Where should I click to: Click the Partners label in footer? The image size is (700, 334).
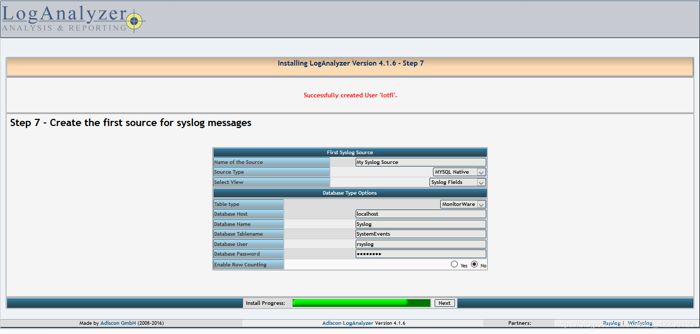tap(520, 323)
